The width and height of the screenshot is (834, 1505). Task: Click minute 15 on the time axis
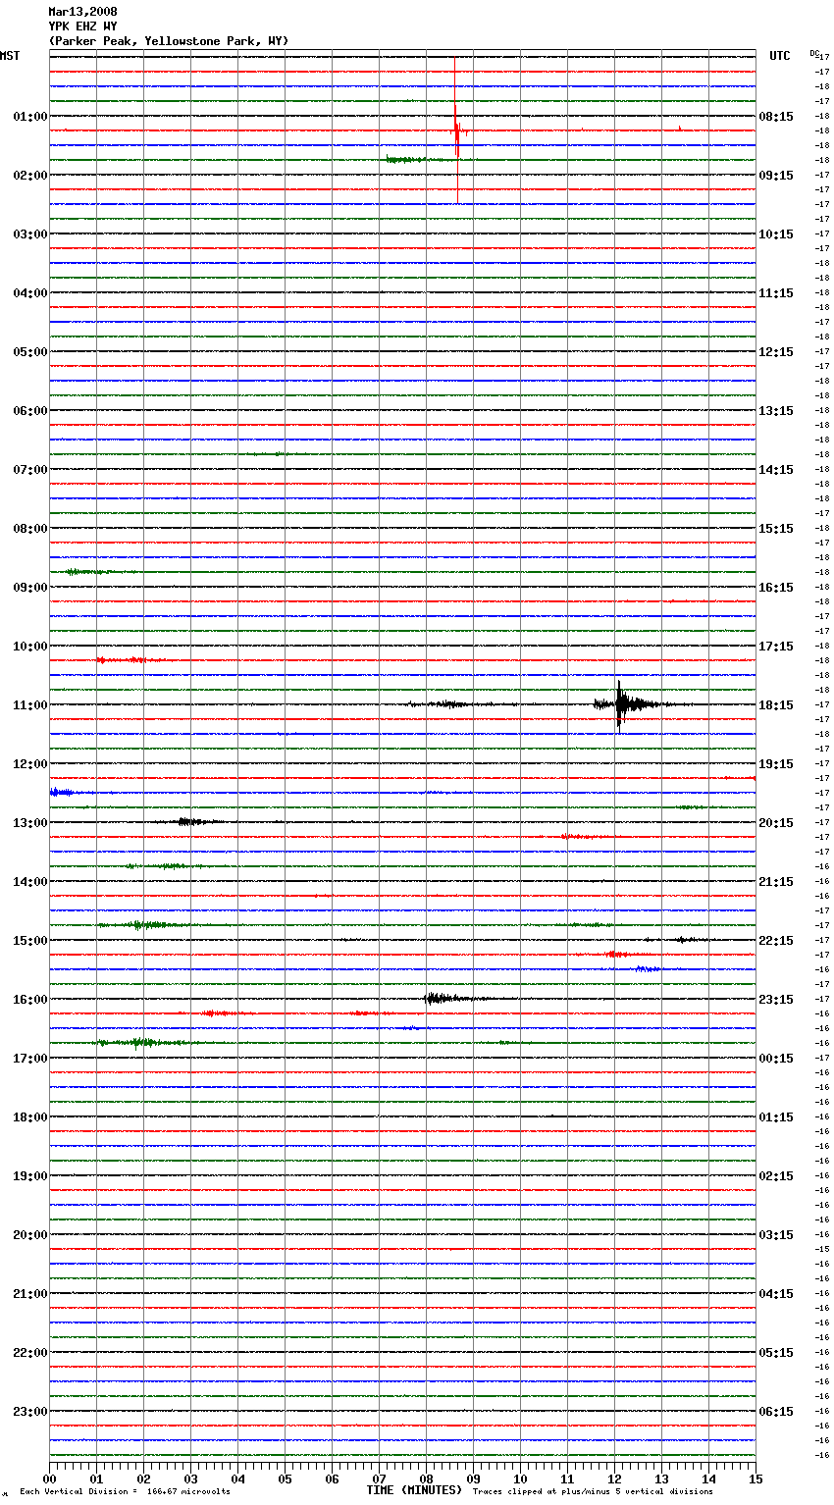[x=756, y=1479]
